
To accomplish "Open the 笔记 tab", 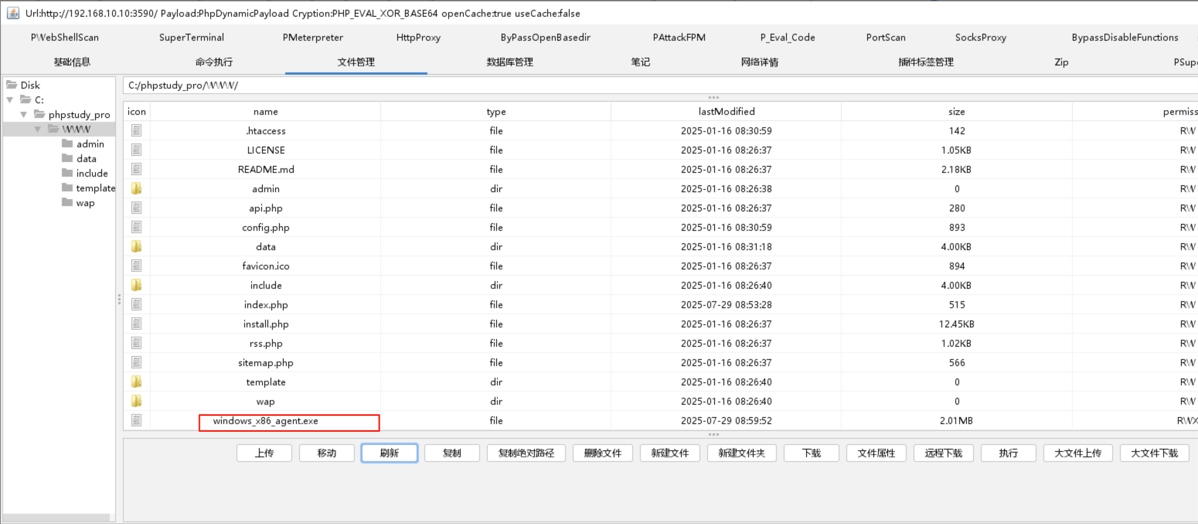I will point(640,62).
